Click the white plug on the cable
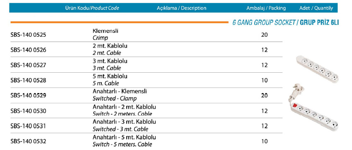352x150 pixels. tap(297, 88)
